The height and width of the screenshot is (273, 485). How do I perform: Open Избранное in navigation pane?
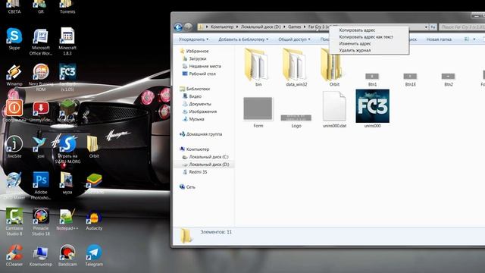tap(197, 51)
